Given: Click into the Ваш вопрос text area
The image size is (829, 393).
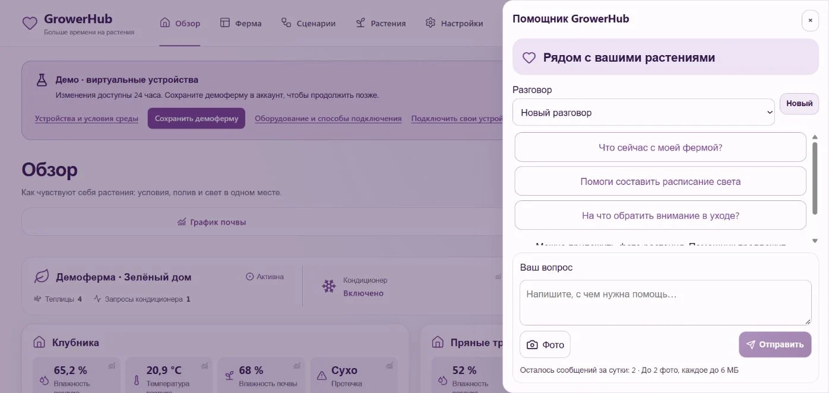Looking at the screenshot, I should [666, 302].
